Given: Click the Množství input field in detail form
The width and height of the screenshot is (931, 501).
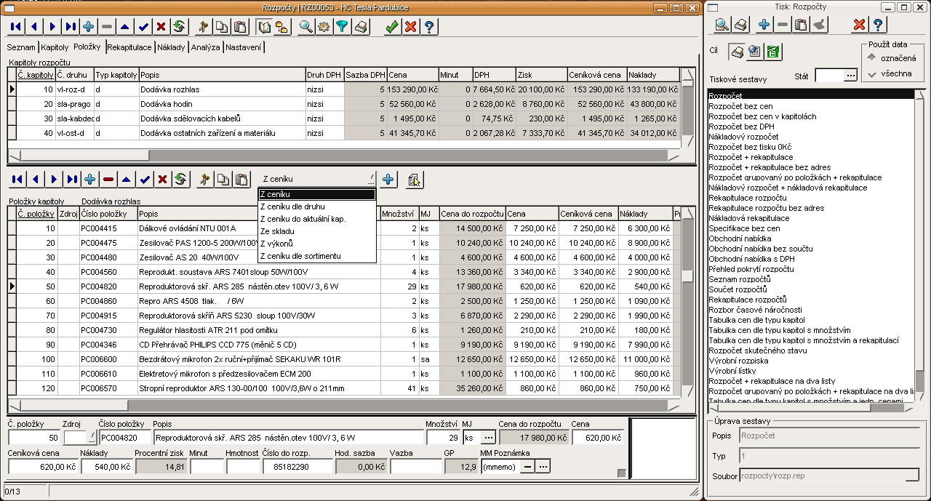Looking at the screenshot, I should [x=442, y=438].
